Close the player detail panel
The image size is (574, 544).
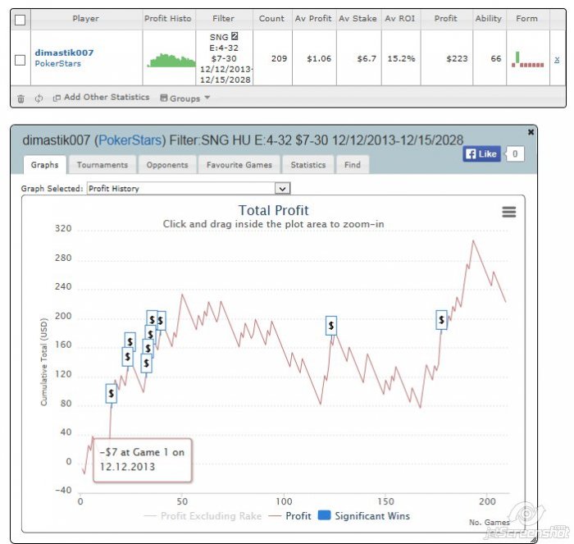(x=531, y=132)
